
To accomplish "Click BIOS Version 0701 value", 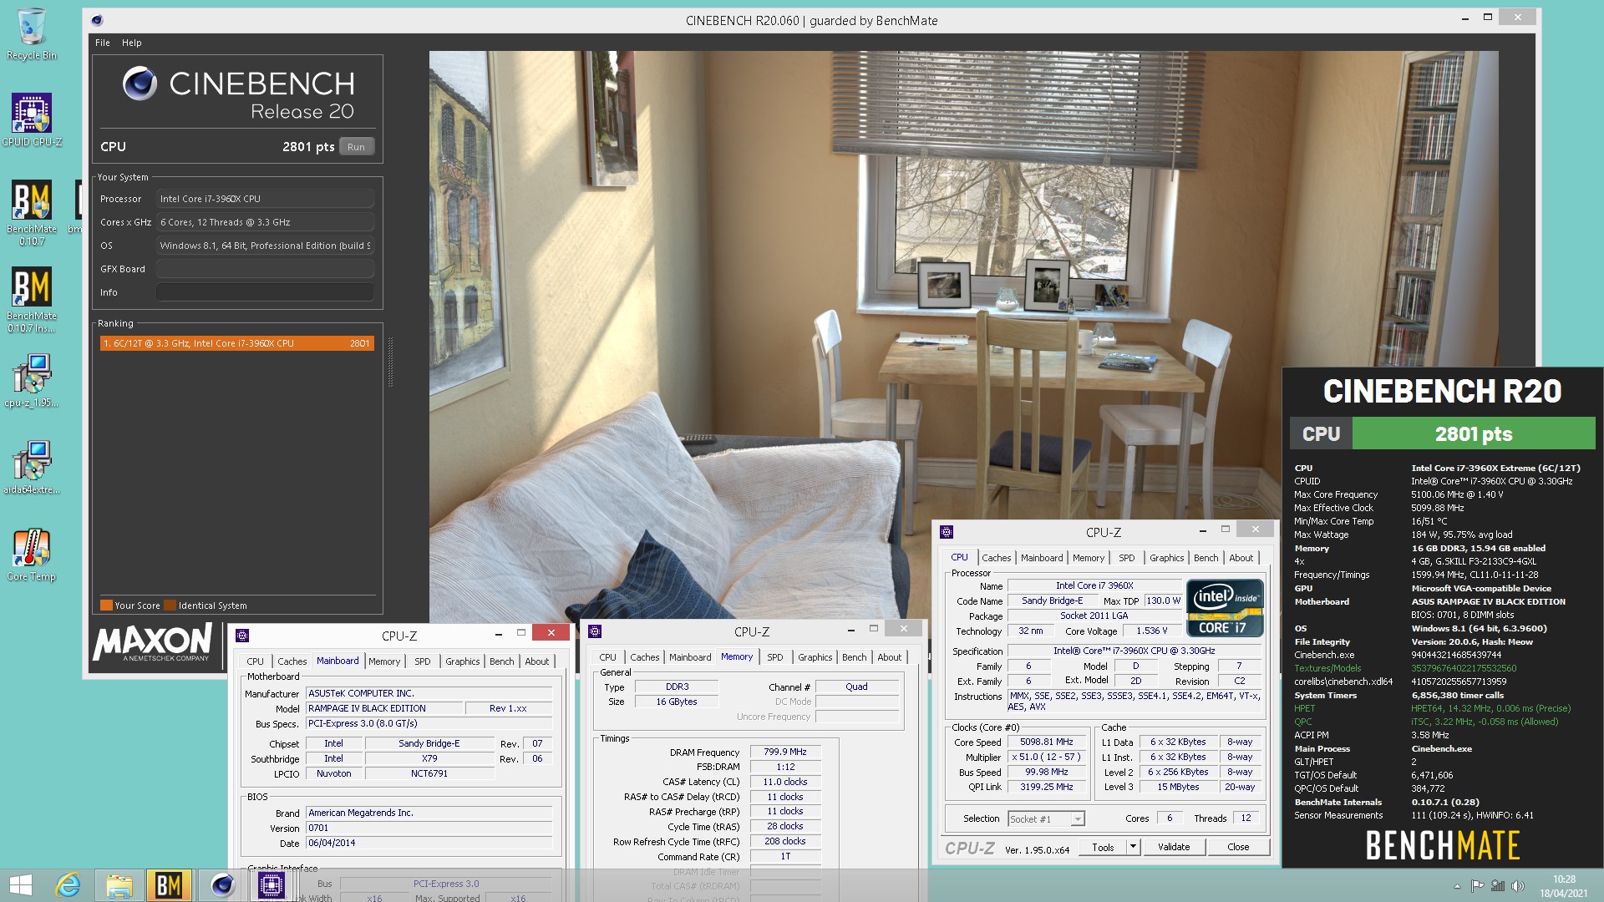I will tap(429, 829).
